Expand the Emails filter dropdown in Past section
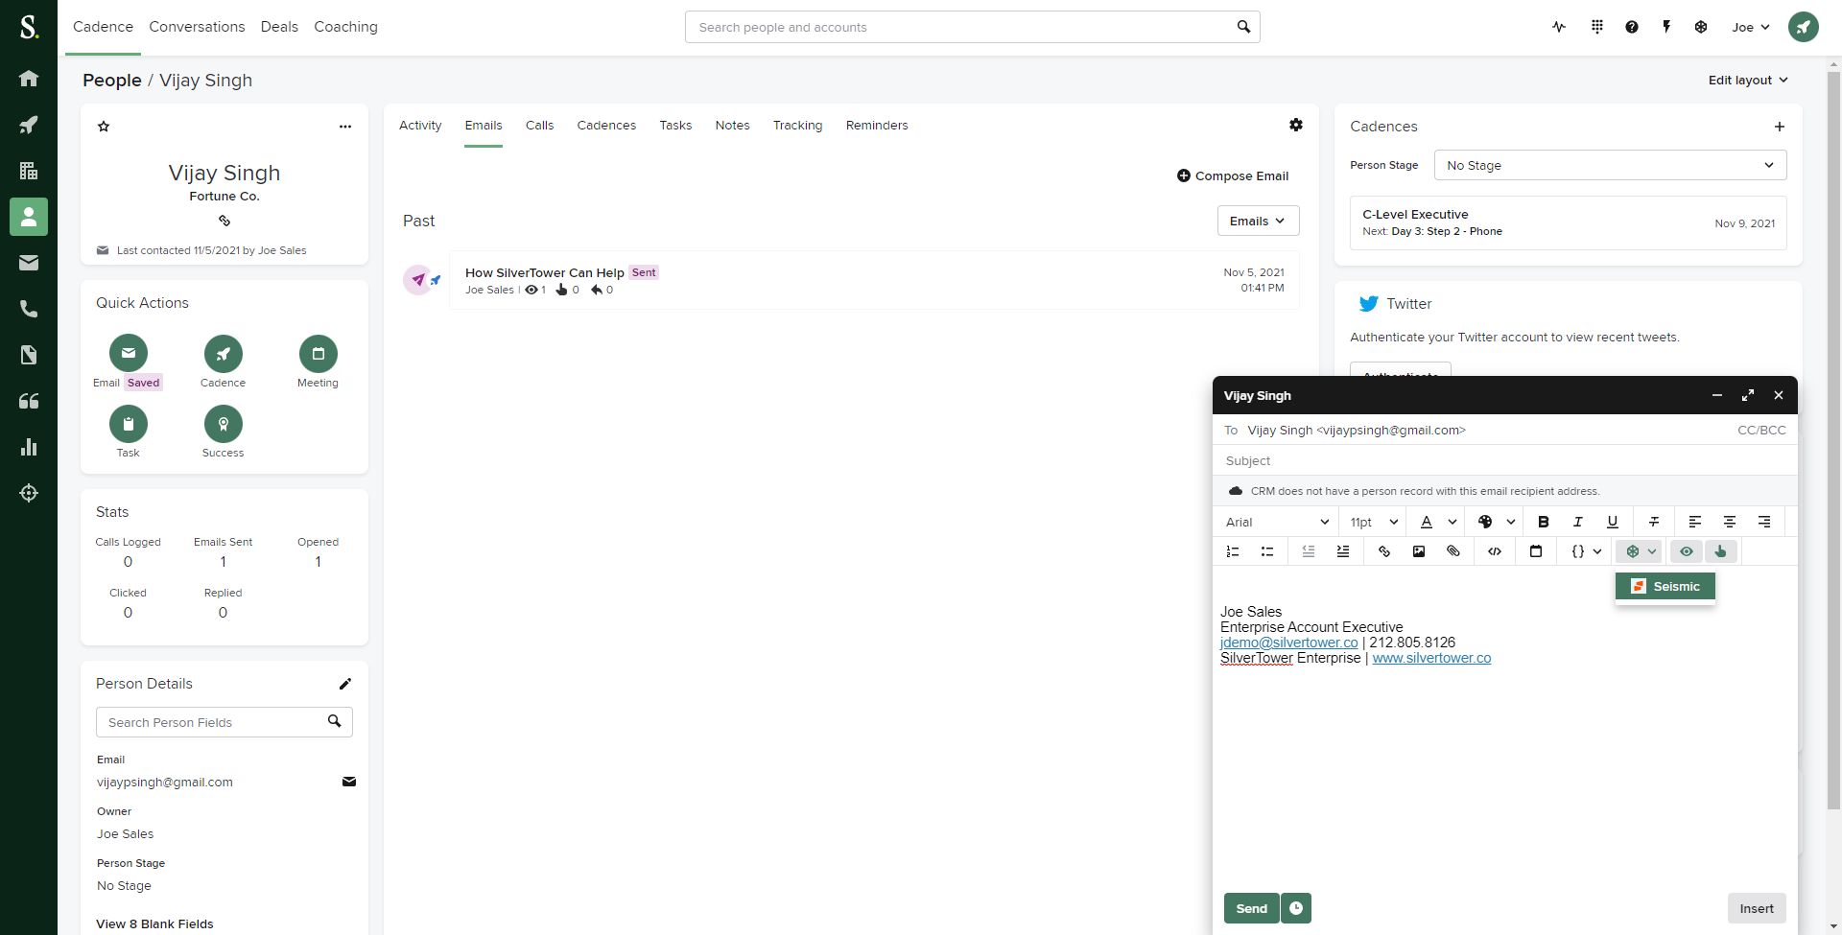1842x935 pixels. tap(1257, 221)
